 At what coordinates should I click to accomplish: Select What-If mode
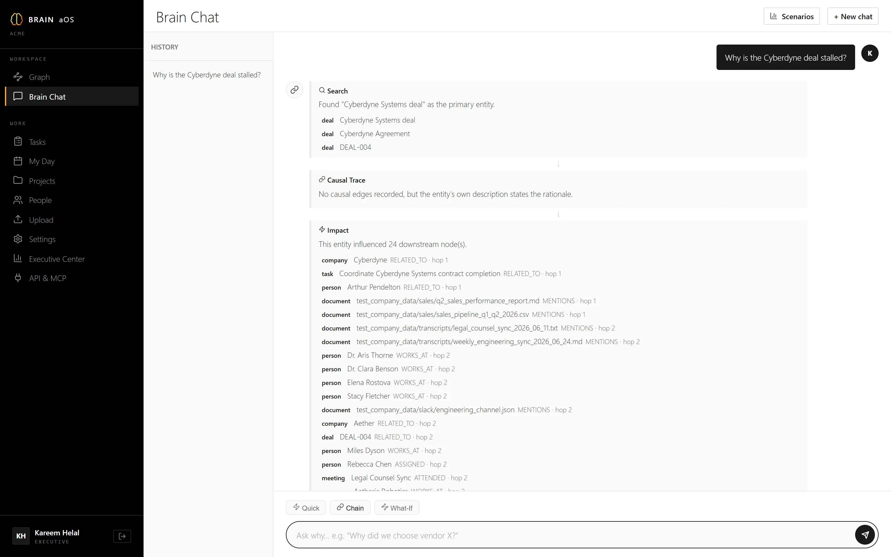pyautogui.click(x=397, y=507)
